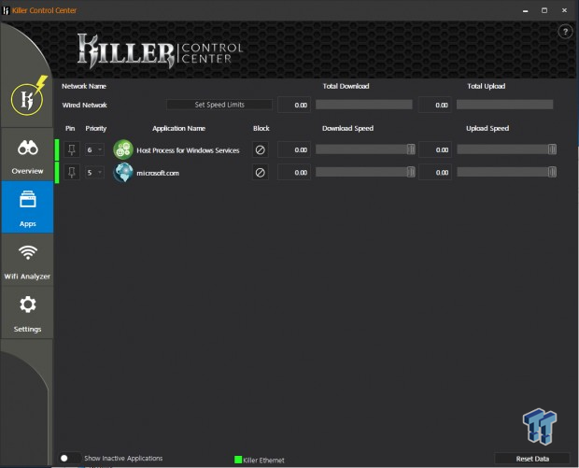Click the Block column header

click(x=261, y=128)
